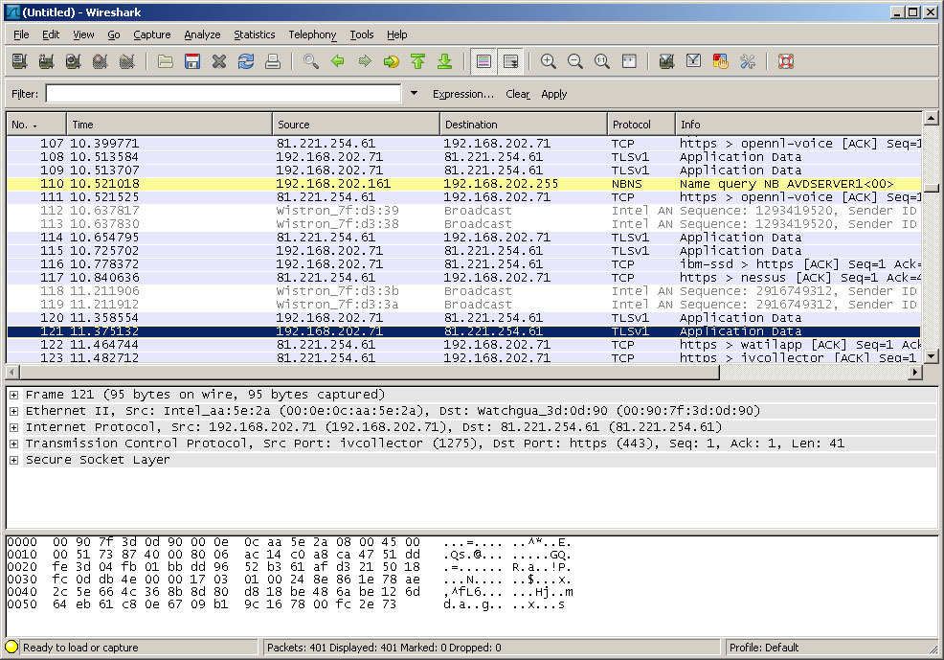Image resolution: width=944 pixels, height=660 pixels.
Task: Select packet 116 ibm-ssd > https row
Action: 463,264
